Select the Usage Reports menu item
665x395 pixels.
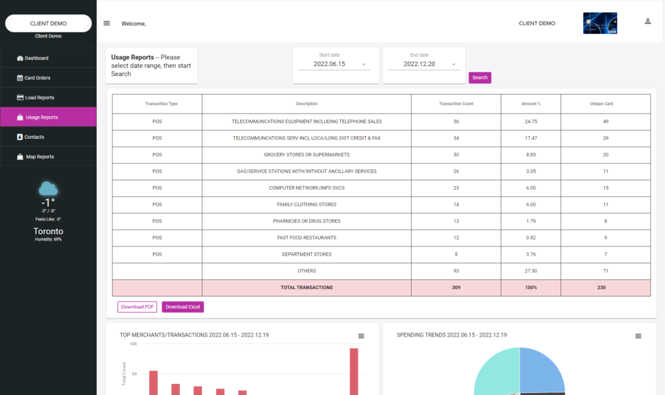click(x=48, y=117)
